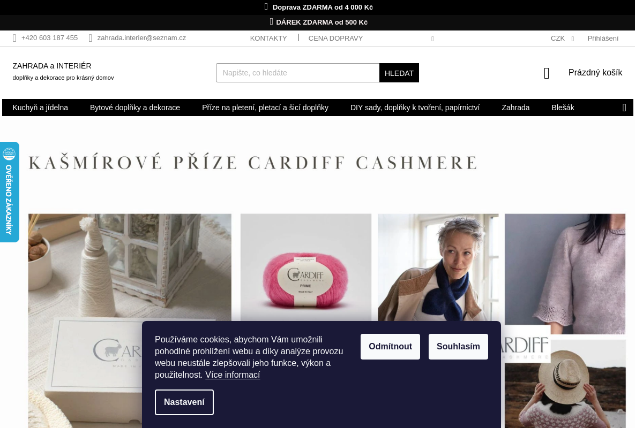Viewport: 643px width, 428px height.
Task: Follow the Více informací link
Action: tap(233, 375)
